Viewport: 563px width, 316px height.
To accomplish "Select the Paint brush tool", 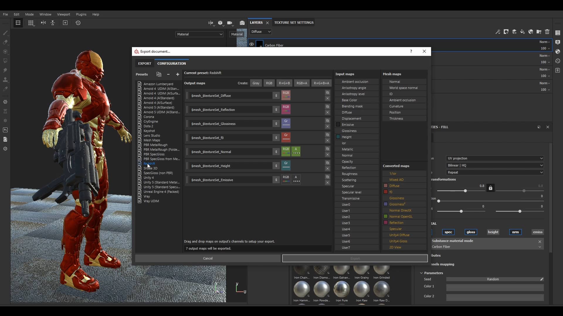I will [6, 33].
